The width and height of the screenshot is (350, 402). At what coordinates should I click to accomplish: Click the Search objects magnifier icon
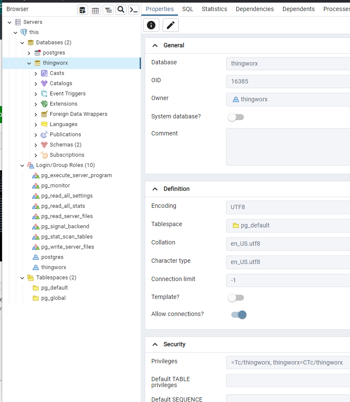click(120, 10)
